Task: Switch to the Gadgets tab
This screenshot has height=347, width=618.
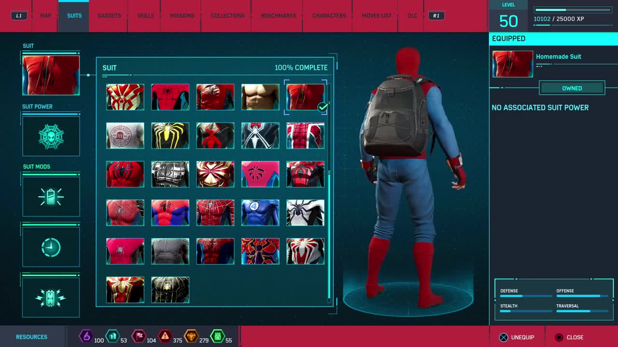Action: (x=110, y=16)
